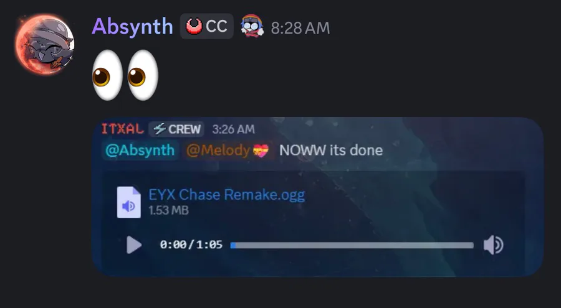Viewport: 561px width, 308px height.
Task: Click the CREW tag badge
Action: coord(176,129)
